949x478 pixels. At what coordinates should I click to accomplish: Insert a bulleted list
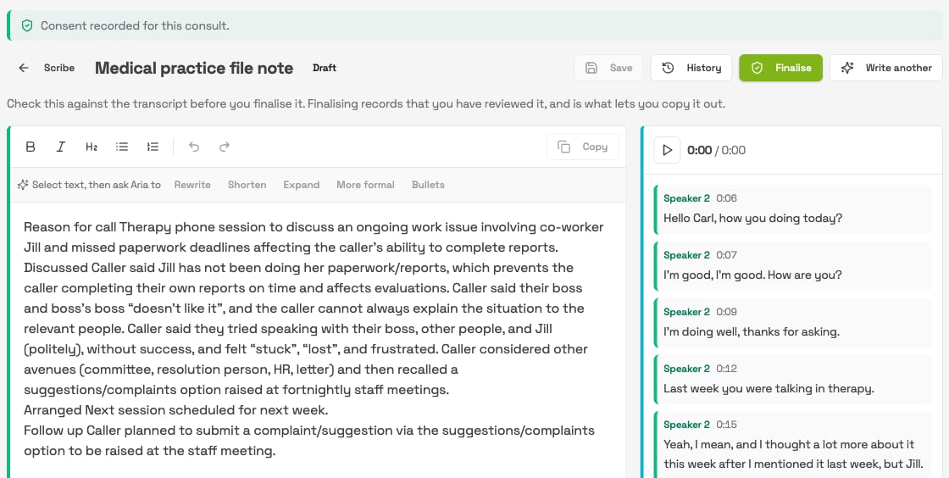(122, 147)
